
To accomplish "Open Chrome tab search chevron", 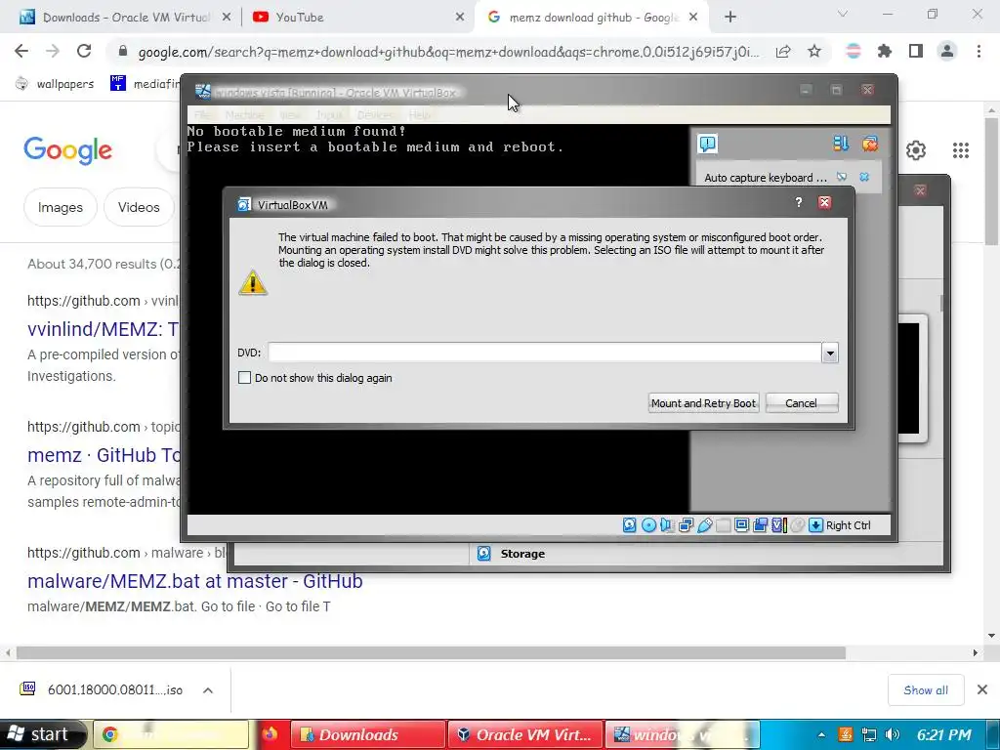I will (x=843, y=14).
